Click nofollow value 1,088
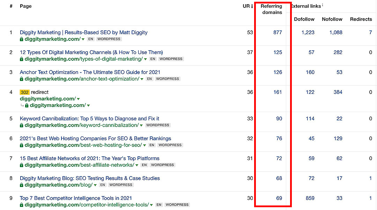The height and width of the screenshot is (210, 377). 336,32
